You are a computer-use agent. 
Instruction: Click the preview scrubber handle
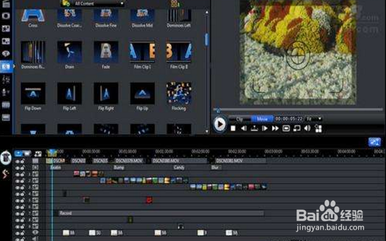point(218,111)
